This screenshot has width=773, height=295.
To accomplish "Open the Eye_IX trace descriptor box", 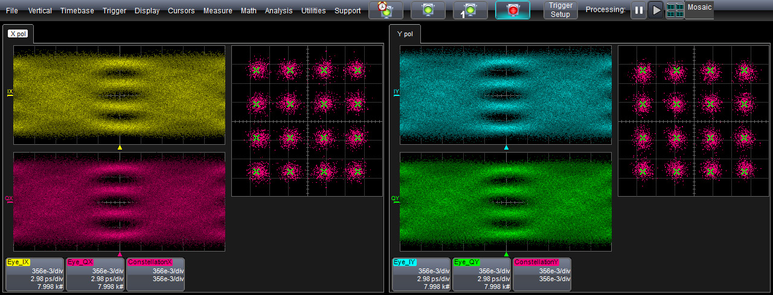I will click(x=34, y=274).
